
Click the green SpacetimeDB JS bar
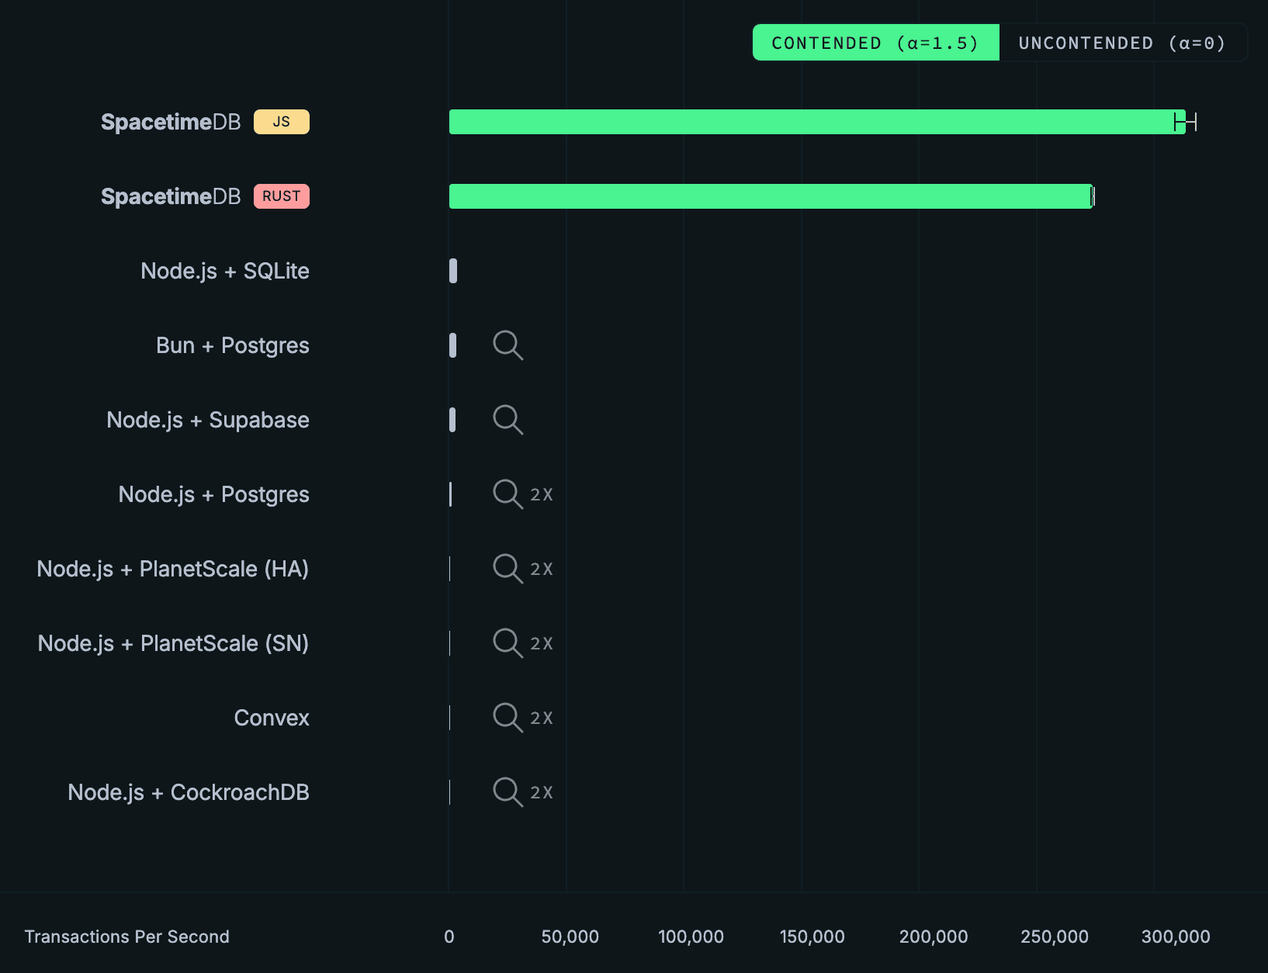817,122
